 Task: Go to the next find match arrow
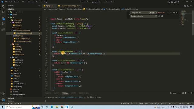click(x=171, y=13)
